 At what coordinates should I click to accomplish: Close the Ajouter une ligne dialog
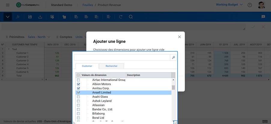pyautogui.click(x=179, y=37)
